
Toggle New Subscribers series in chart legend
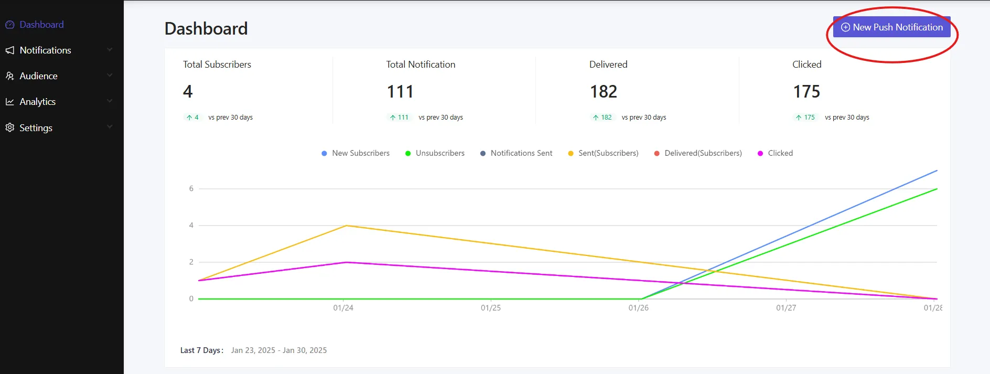356,153
